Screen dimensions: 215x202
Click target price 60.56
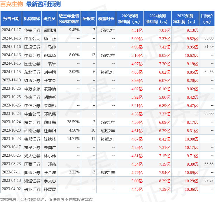[x=209, y=72]
